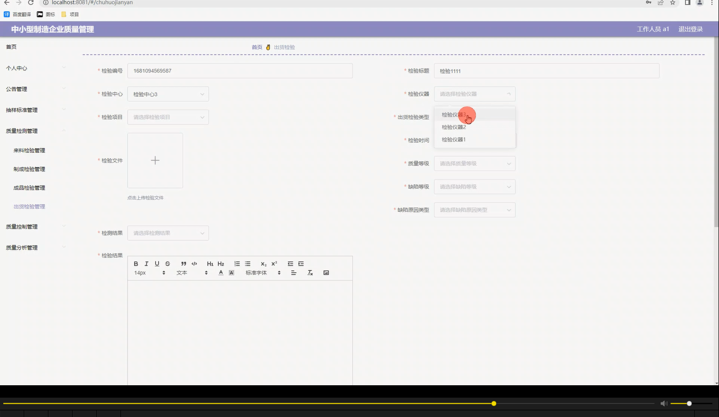Click the 检验标题 input field
Screen dimensions: 719x417
547,71
